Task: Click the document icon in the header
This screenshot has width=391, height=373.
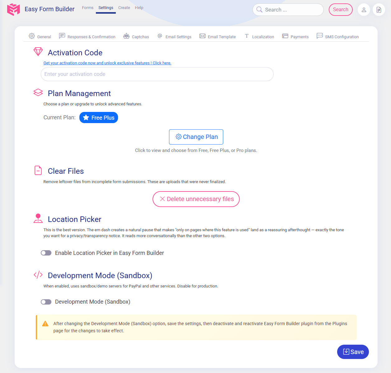Action: point(379,10)
